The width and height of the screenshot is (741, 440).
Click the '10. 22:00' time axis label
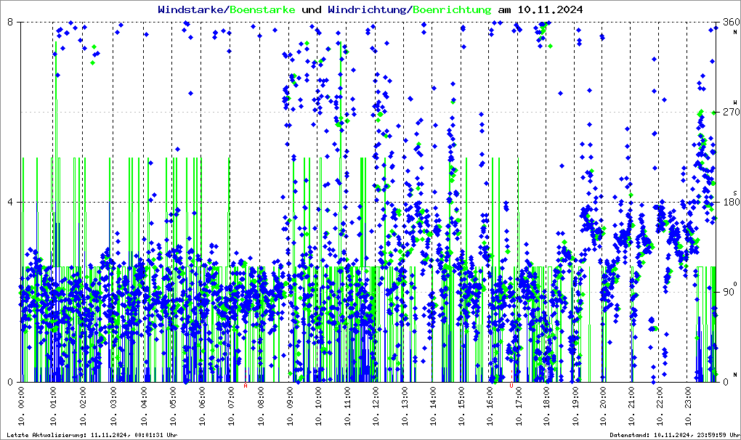point(659,406)
